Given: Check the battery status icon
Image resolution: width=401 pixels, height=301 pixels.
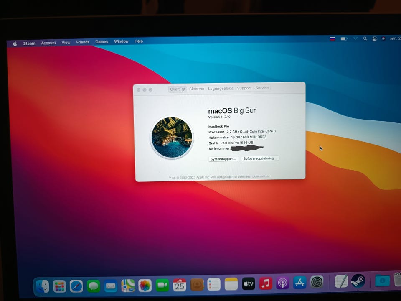Looking at the screenshot, I should click(x=344, y=38).
